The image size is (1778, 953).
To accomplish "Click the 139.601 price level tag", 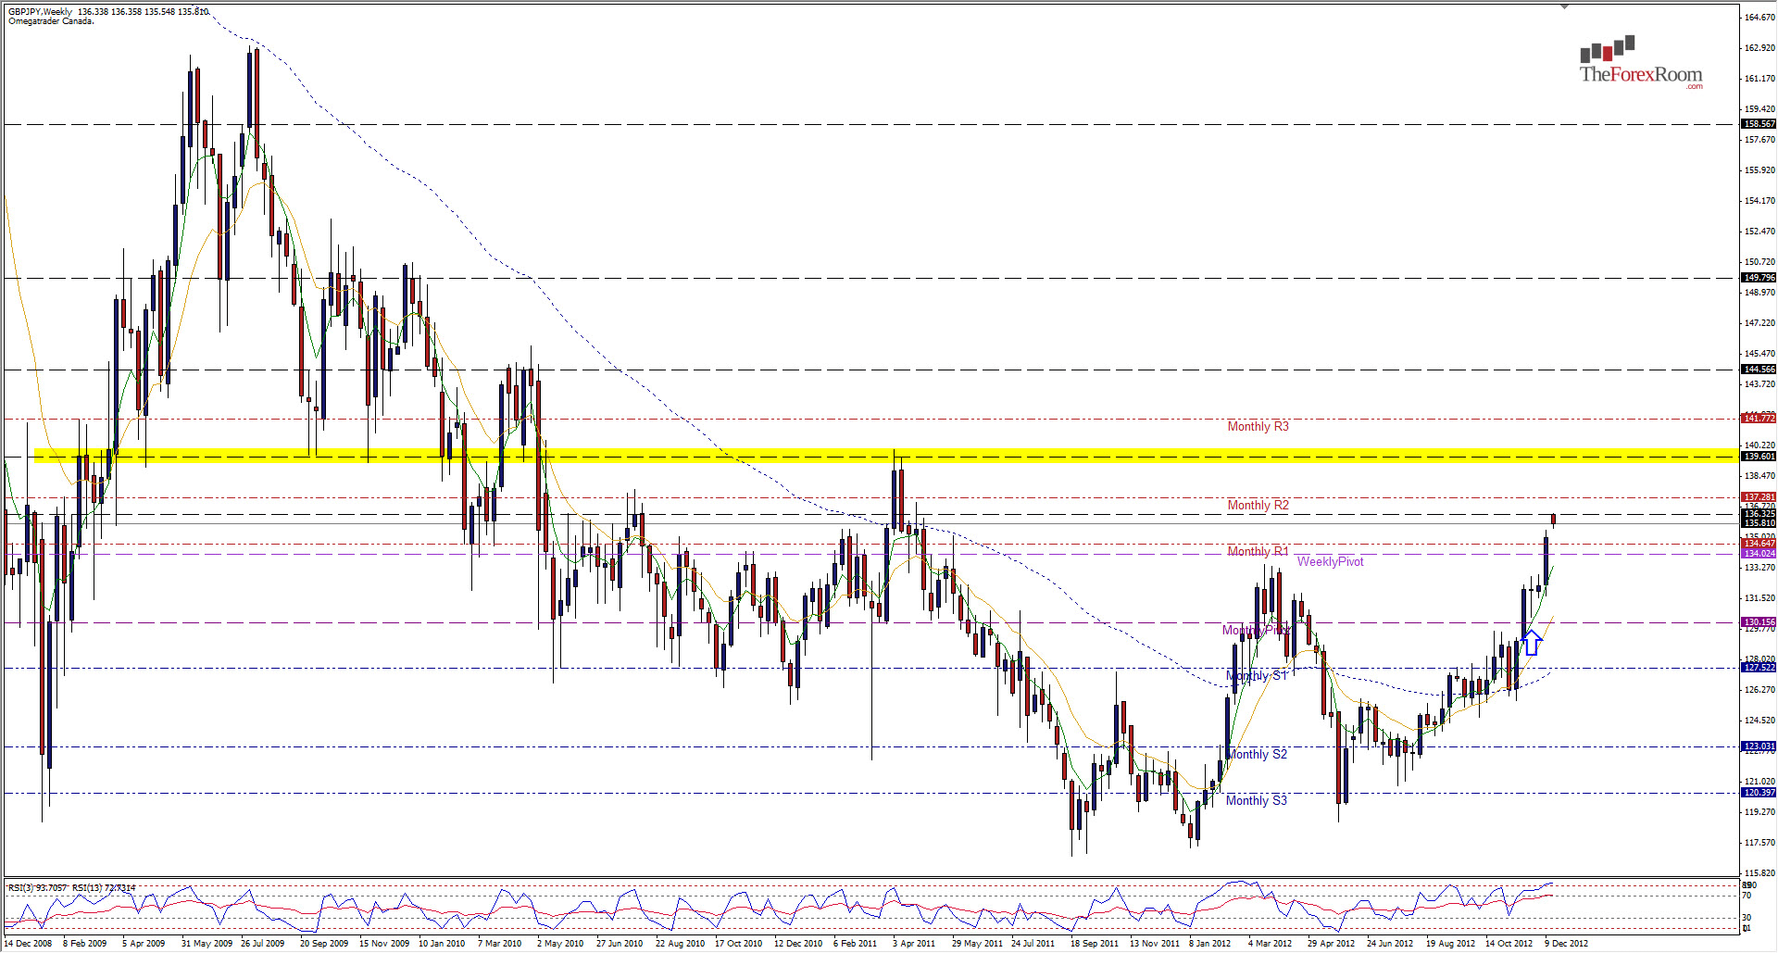I will point(1759,457).
